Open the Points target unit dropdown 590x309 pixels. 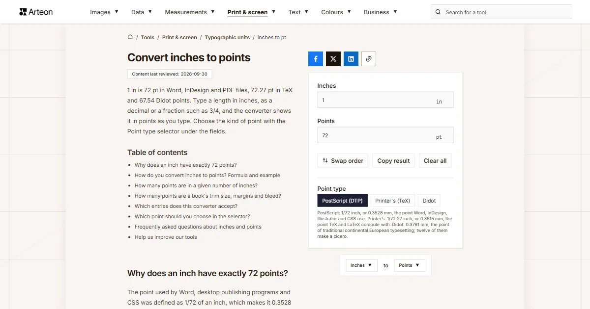click(410, 265)
